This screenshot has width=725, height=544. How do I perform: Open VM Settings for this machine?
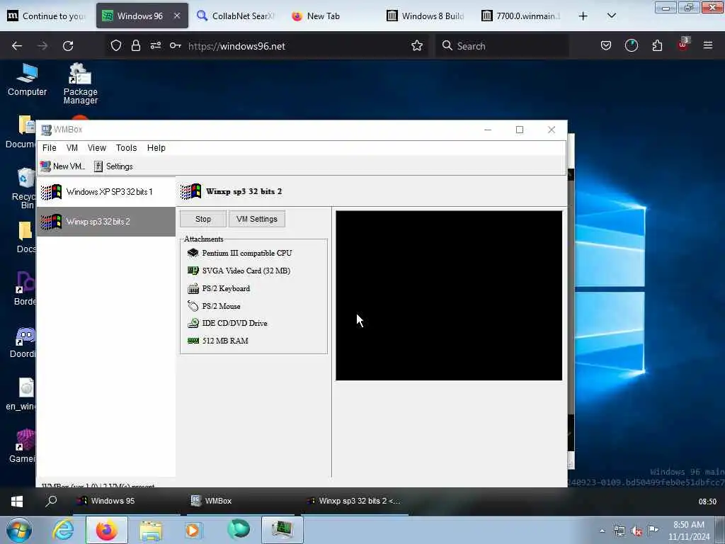256,219
